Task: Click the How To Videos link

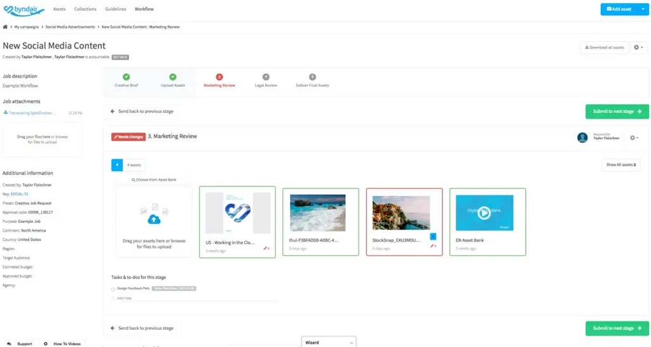Action: click(67, 344)
